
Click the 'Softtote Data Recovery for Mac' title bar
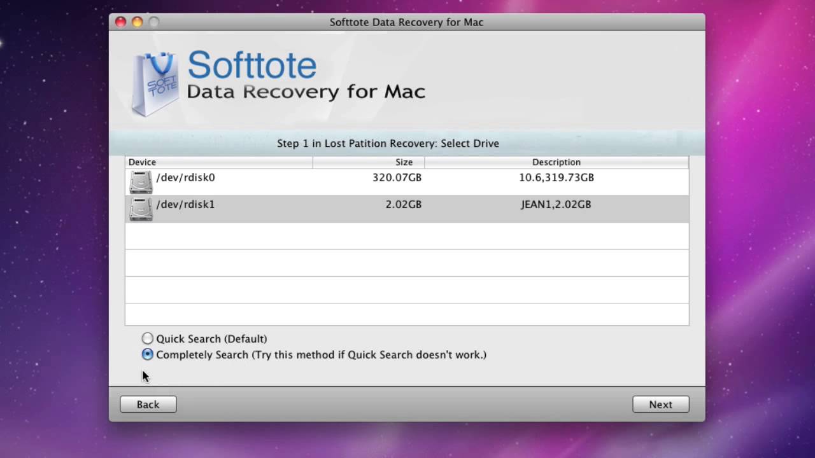[406, 22]
